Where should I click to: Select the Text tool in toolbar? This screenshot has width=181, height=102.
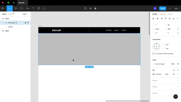(33, 8)
